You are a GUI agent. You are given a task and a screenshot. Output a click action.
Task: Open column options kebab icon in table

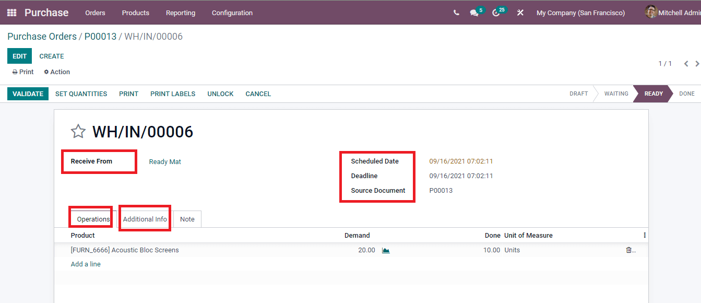[x=645, y=236]
